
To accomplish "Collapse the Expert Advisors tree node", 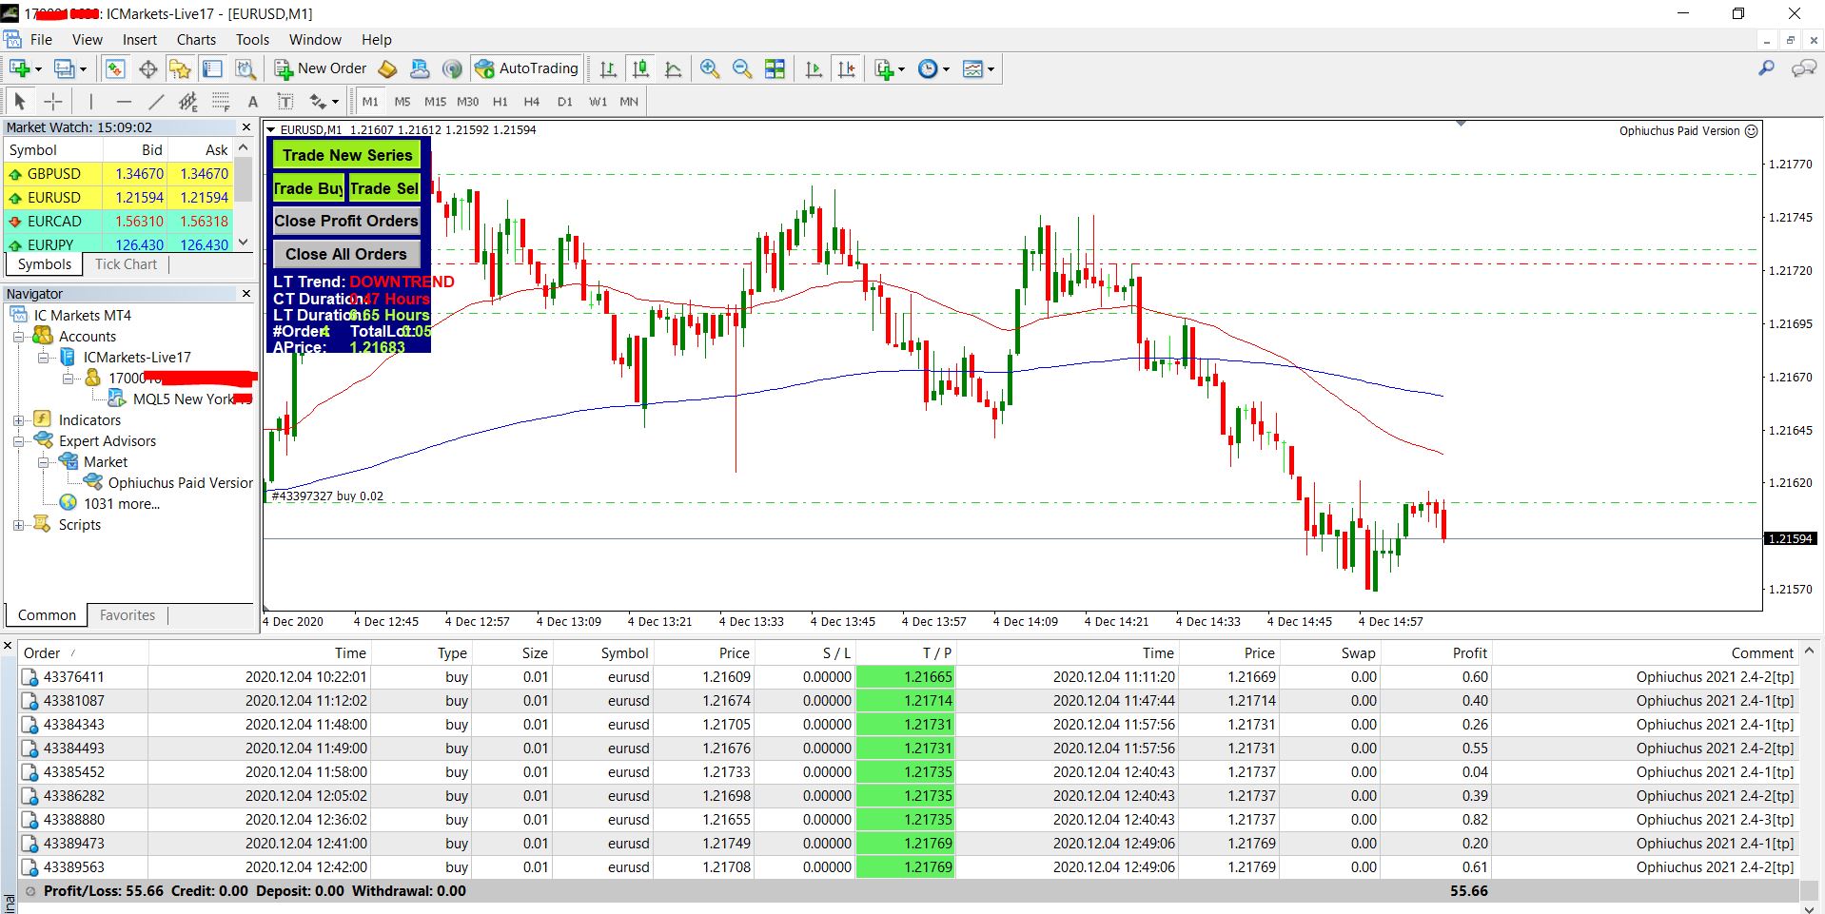I will click(x=18, y=441).
